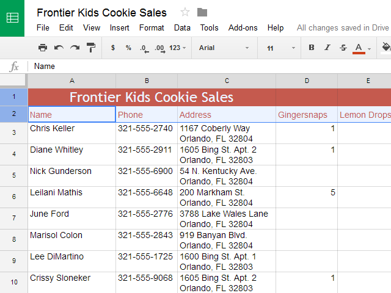This screenshot has height=293, width=391.
Task: Decrease decimal places
Action: point(144,48)
